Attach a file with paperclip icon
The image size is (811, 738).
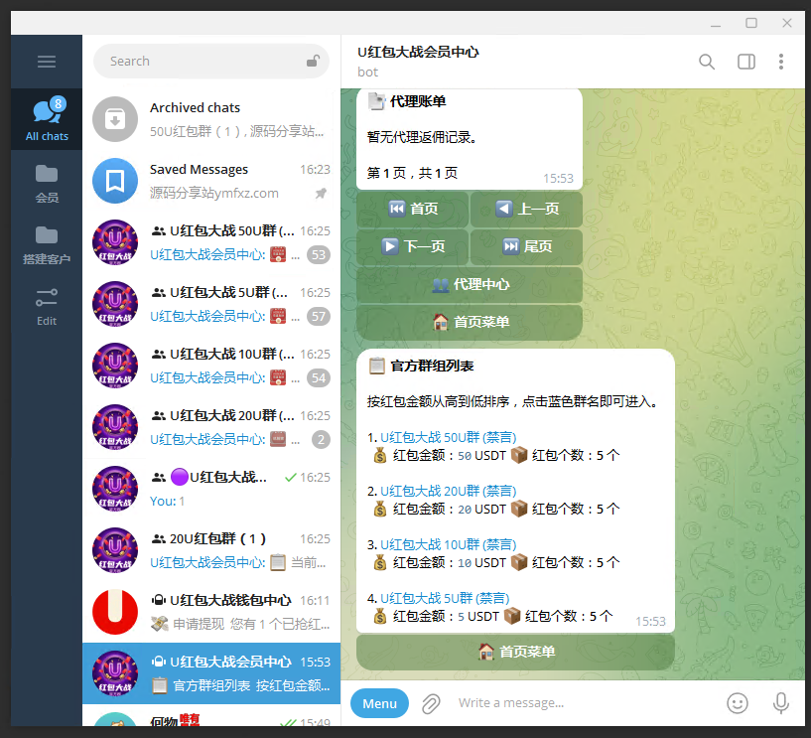431,703
